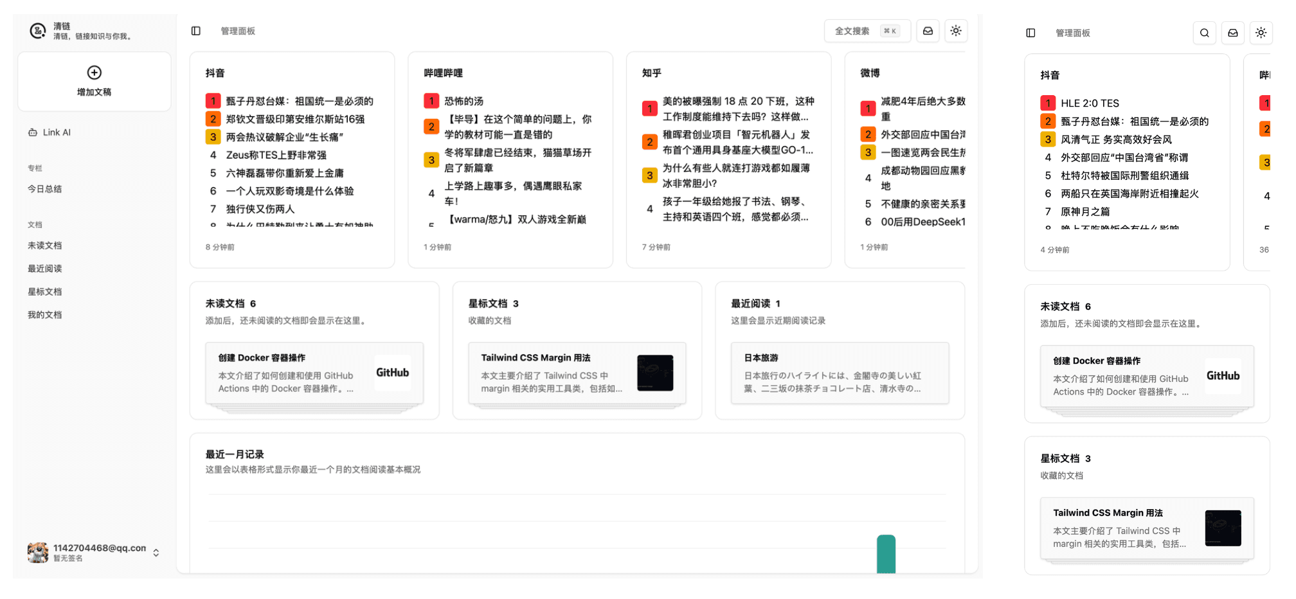This screenshot has width=1296, height=599.
Task: Open 星标文档 in the sidebar
Action: click(x=45, y=292)
